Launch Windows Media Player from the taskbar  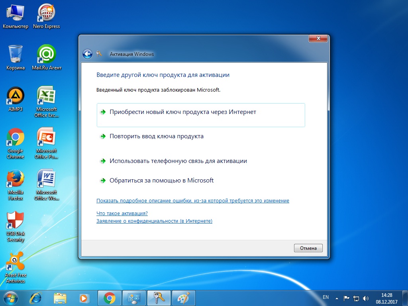coord(84,298)
